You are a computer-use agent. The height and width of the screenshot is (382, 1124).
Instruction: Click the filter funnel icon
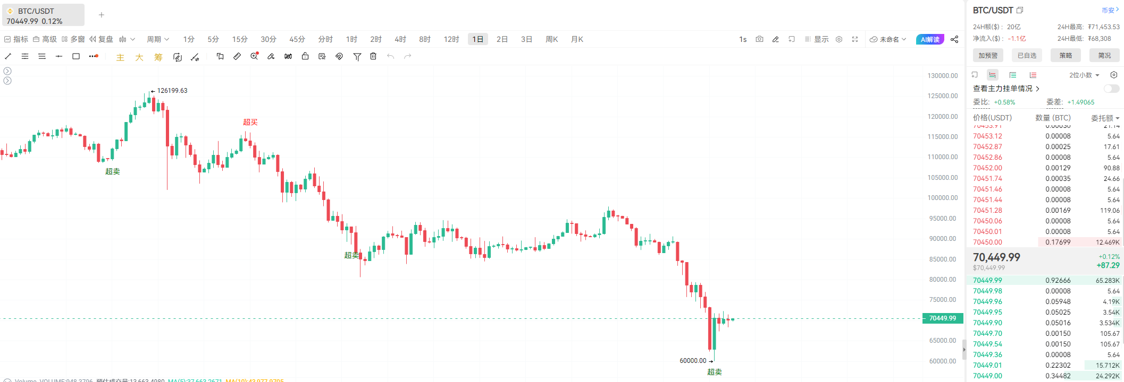357,56
